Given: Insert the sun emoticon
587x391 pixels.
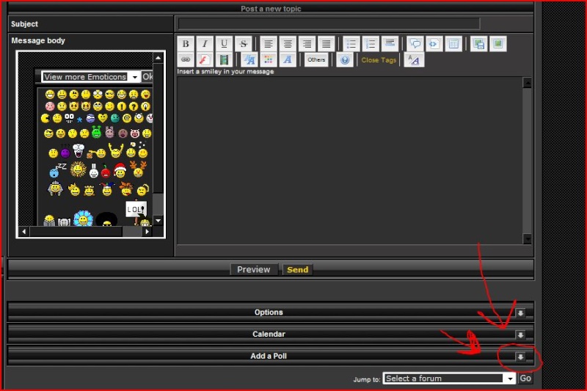Looking at the screenshot, I should pos(79,169).
